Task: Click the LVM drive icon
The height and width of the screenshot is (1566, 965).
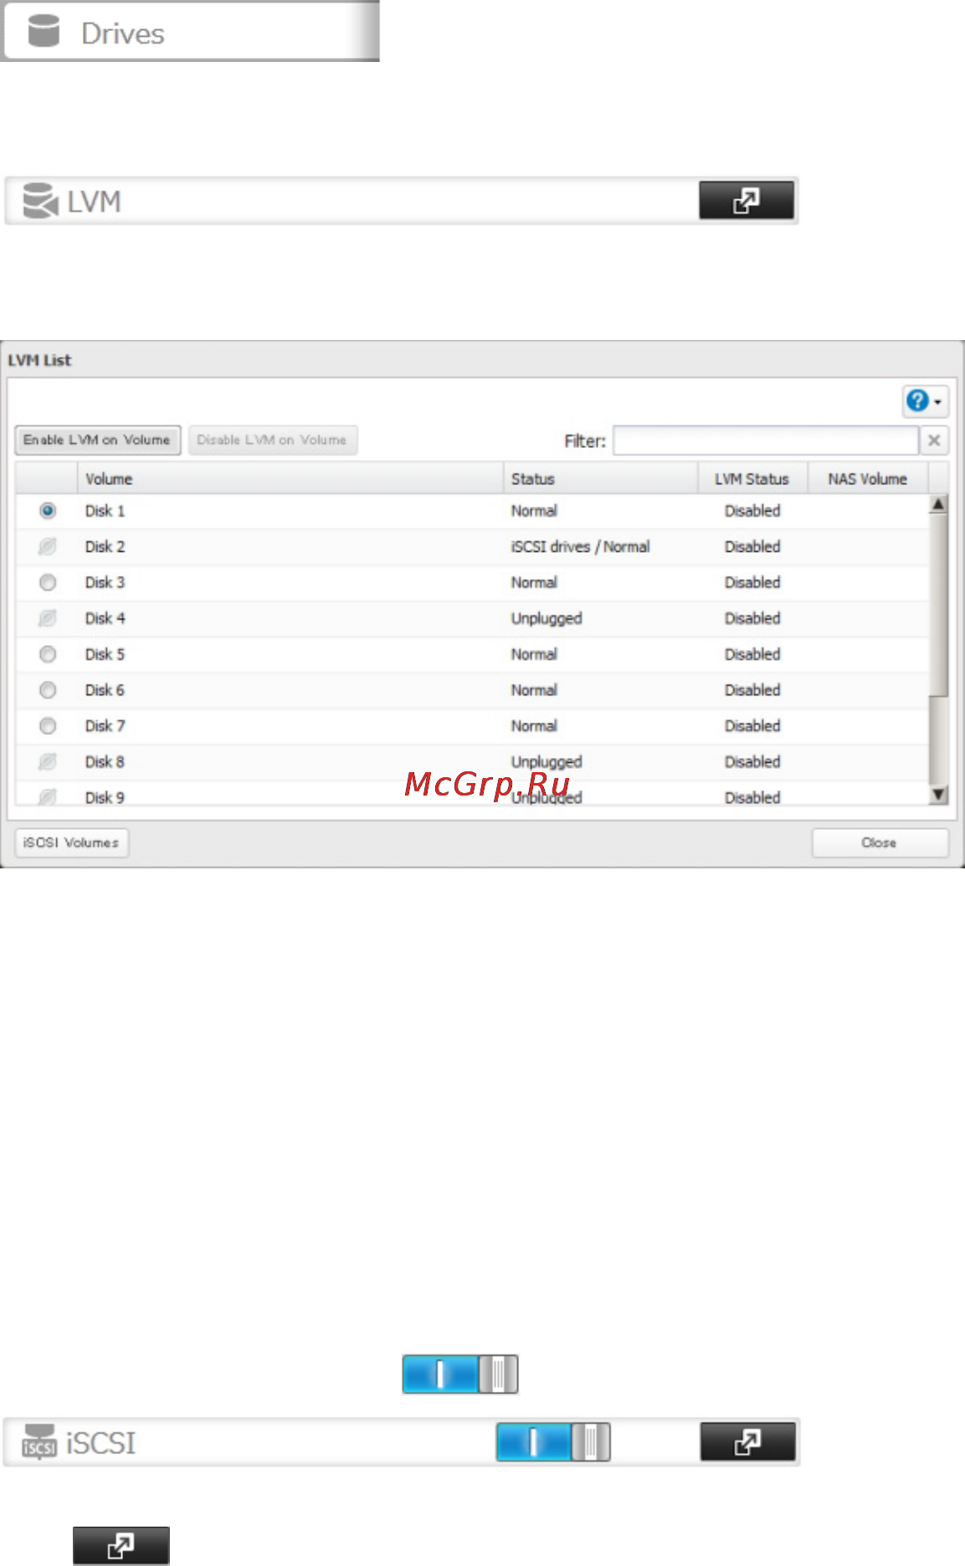Action: point(40,201)
